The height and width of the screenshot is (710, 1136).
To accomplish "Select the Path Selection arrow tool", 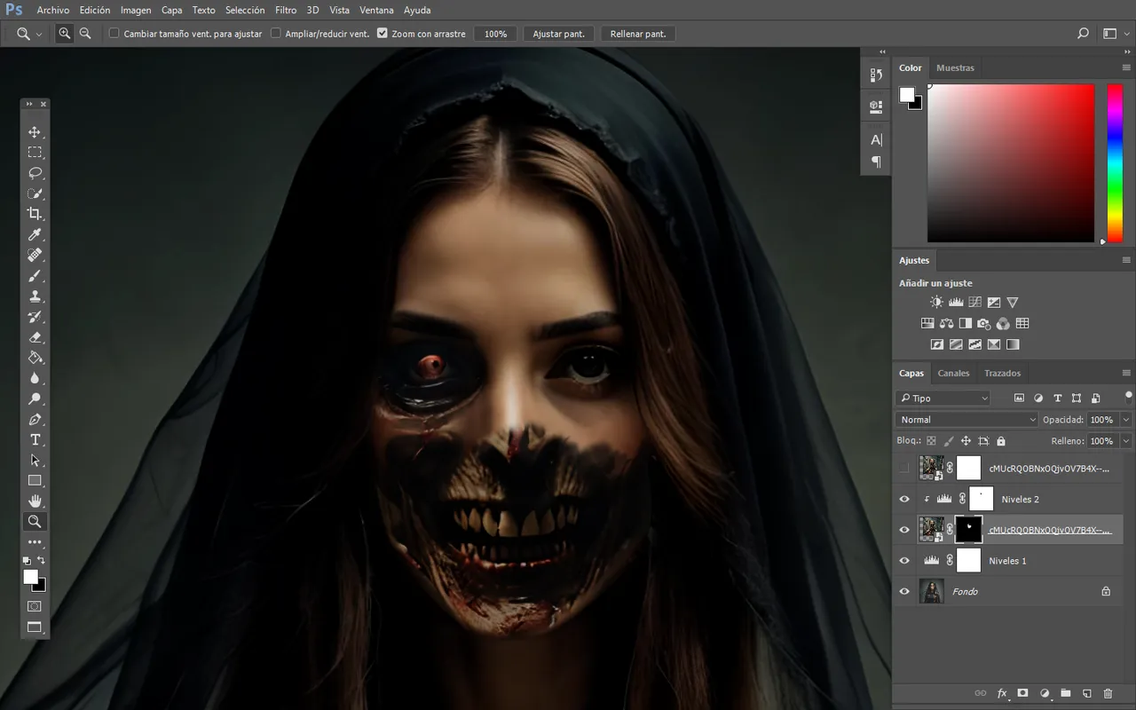I will click(x=35, y=461).
